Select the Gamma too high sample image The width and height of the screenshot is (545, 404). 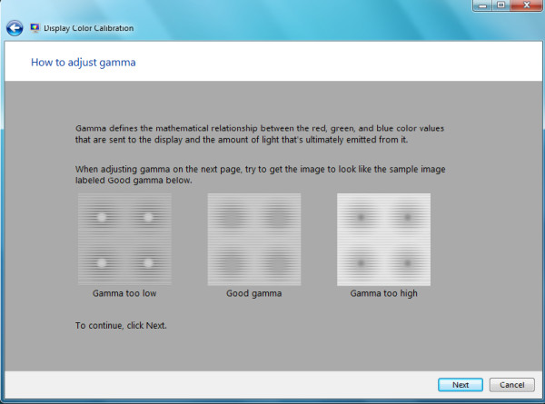click(383, 240)
